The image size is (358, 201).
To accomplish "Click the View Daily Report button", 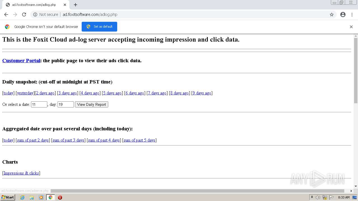I will (x=91, y=104).
